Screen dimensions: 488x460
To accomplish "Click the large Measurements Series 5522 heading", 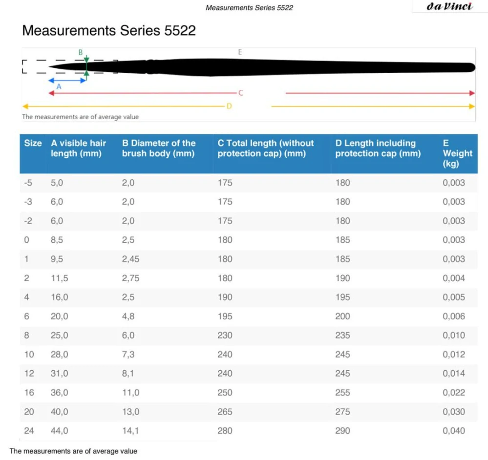I will [109, 31].
